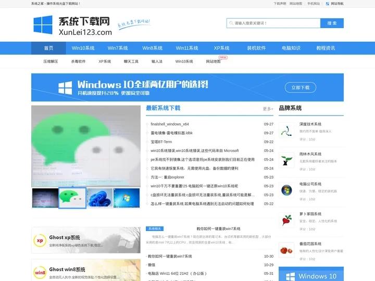Open 聊天工具 sub-navigation link

tap(131, 61)
